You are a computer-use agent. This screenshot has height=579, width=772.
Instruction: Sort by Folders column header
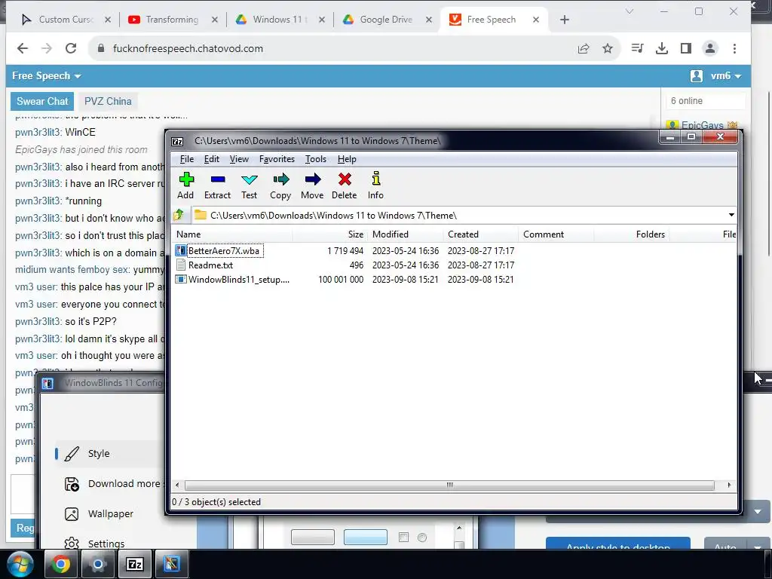point(631,234)
